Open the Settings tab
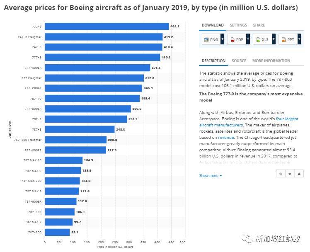 (238, 25)
